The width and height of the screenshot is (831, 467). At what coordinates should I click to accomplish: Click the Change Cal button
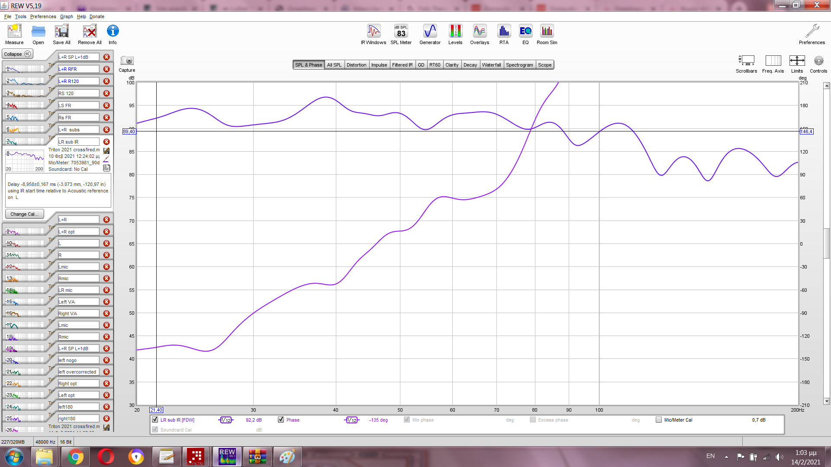(24, 214)
